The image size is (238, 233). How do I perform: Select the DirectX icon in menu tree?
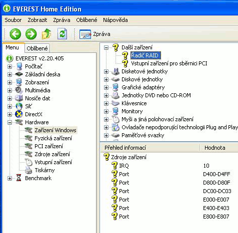click(19, 114)
